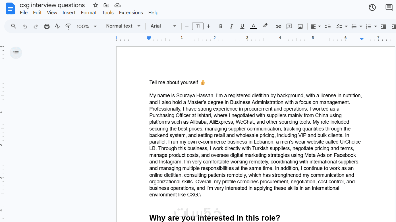This screenshot has height=222, width=396.
Task: Toggle italic formatting
Action: pos(231,26)
